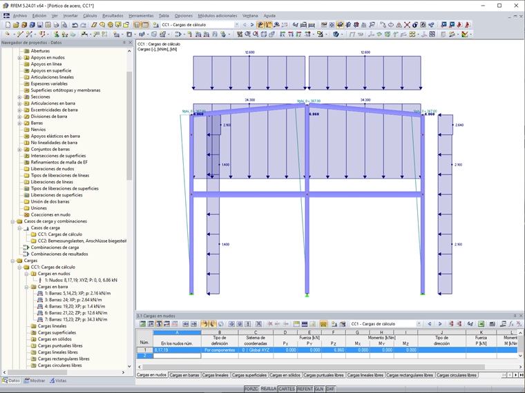The height and width of the screenshot is (393, 525).
Task: Click the empty nodes cell in table row 2
Action: click(x=177, y=356)
